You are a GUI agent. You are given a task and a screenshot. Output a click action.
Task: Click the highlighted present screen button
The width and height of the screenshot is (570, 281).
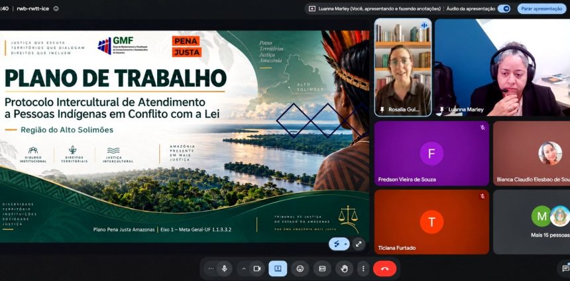pyautogui.click(x=278, y=268)
